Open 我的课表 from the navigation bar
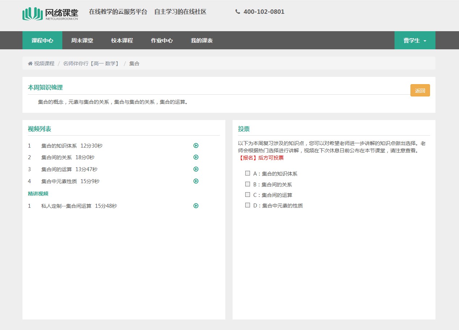 [x=201, y=41]
